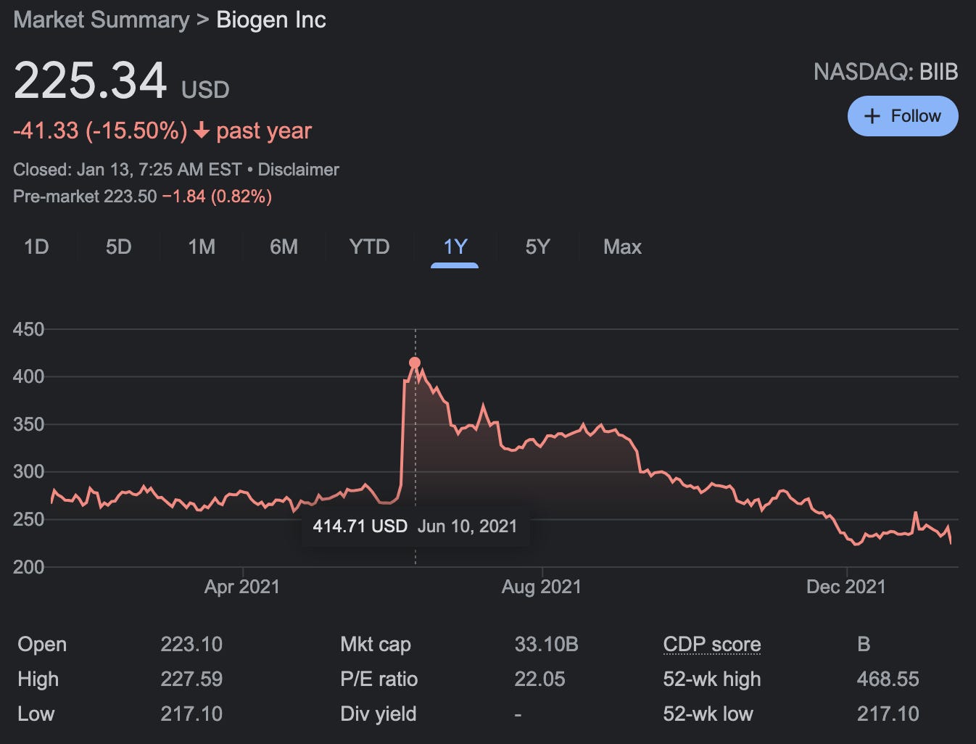Click the Aug 2021 axis label
The height and width of the screenshot is (744, 976).
tap(542, 587)
